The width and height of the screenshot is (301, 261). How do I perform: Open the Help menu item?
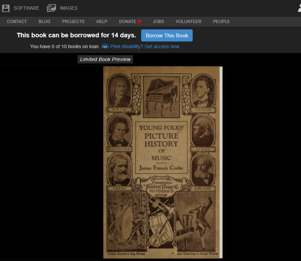(102, 21)
